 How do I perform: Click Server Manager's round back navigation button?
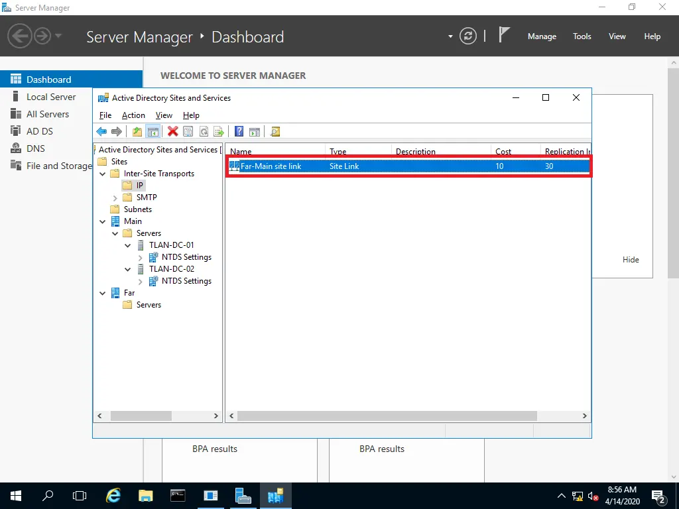19,36
